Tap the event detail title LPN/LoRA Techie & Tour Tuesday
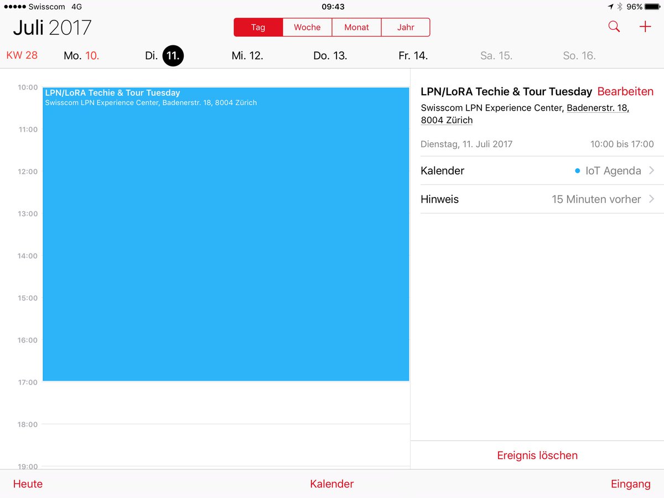The height and width of the screenshot is (498, 664). (506, 92)
